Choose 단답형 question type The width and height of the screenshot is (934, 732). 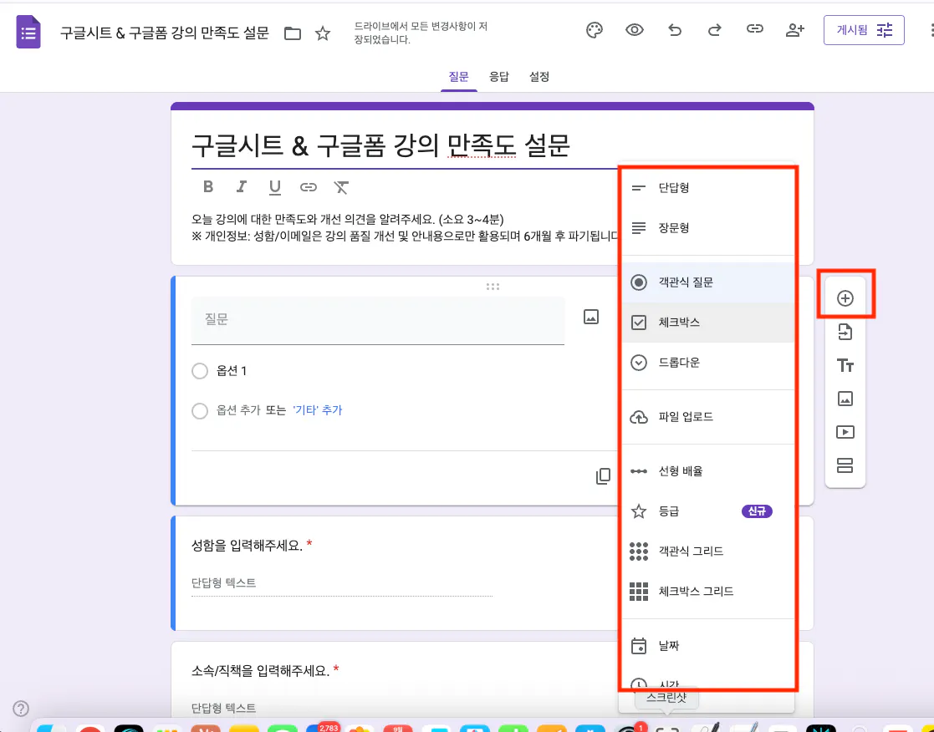click(x=708, y=187)
